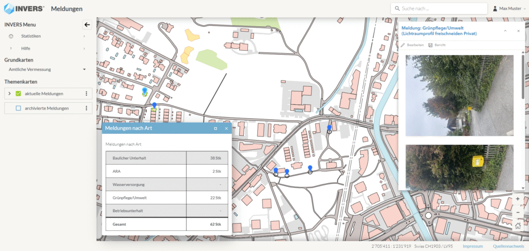Zoom in the map with plus button
This screenshot has height=251, width=529.
(518, 199)
